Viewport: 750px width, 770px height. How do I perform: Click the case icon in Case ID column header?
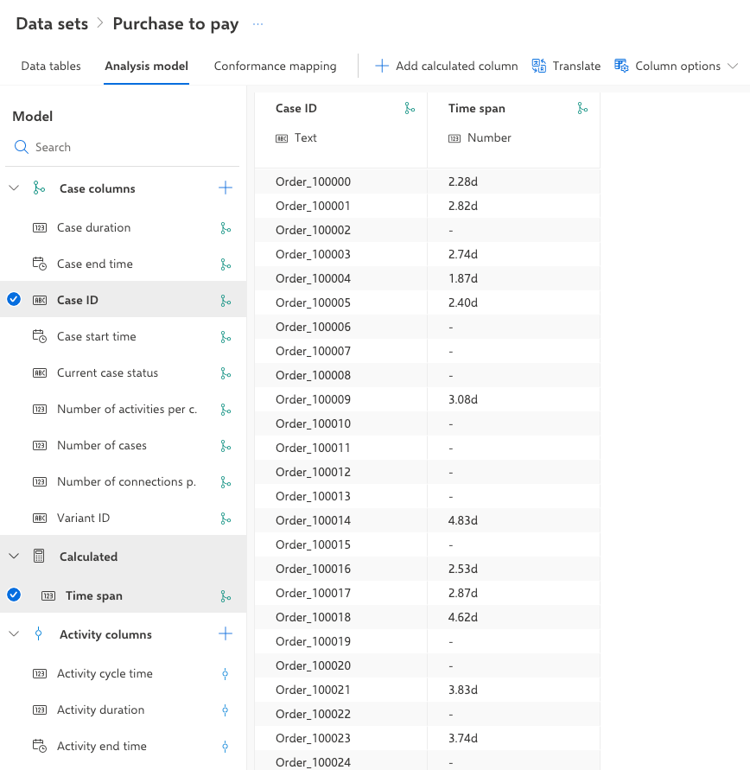pos(410,109)
